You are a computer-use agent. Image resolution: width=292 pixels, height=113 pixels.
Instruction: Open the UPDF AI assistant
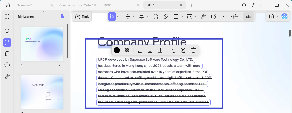click(284, 16)
